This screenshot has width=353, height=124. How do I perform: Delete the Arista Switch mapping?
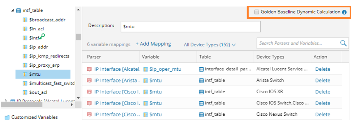click(x=322, y=81)
